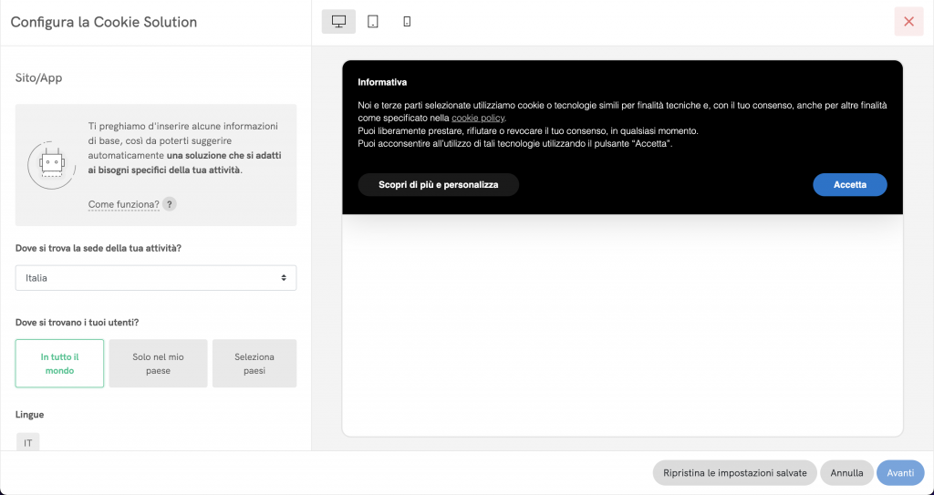Select the IT language tag
The height and width of the screenshot is (495, 934).
point(28,442)
